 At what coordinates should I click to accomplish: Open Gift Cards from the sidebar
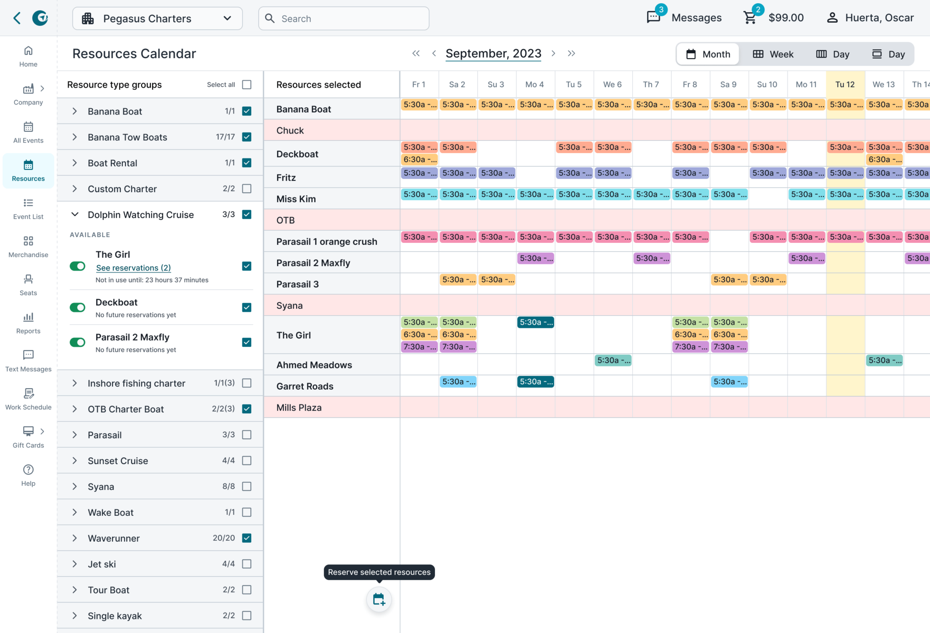point(28,437)
